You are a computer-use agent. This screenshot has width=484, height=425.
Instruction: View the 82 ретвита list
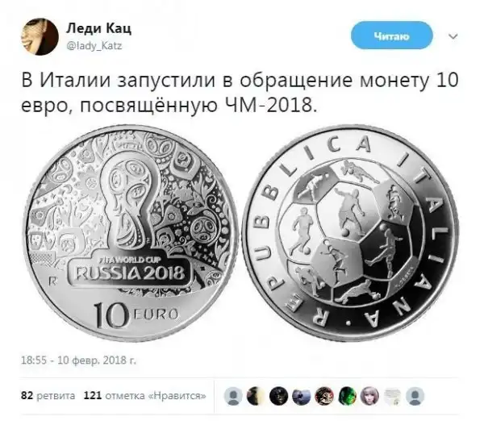click(48, 395)
